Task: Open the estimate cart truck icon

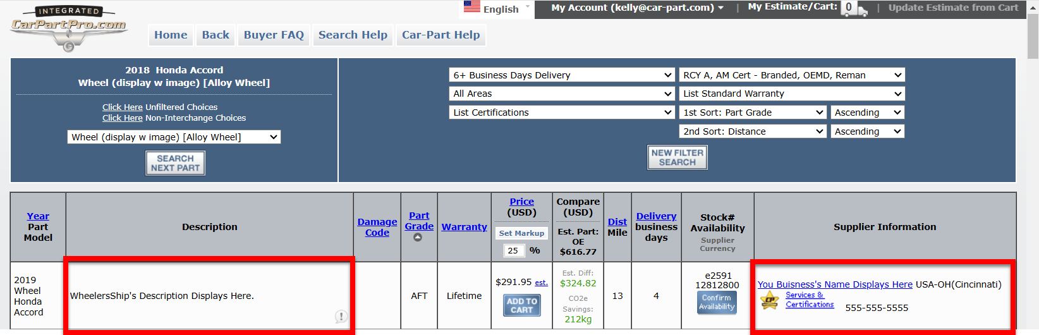Action: tap(854, 8)
